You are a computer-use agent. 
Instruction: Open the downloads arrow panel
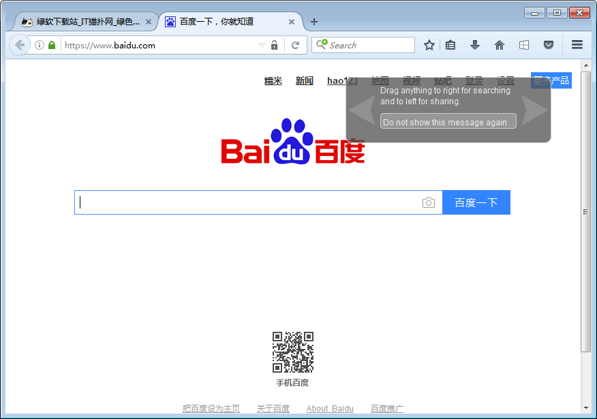[475, 45]
